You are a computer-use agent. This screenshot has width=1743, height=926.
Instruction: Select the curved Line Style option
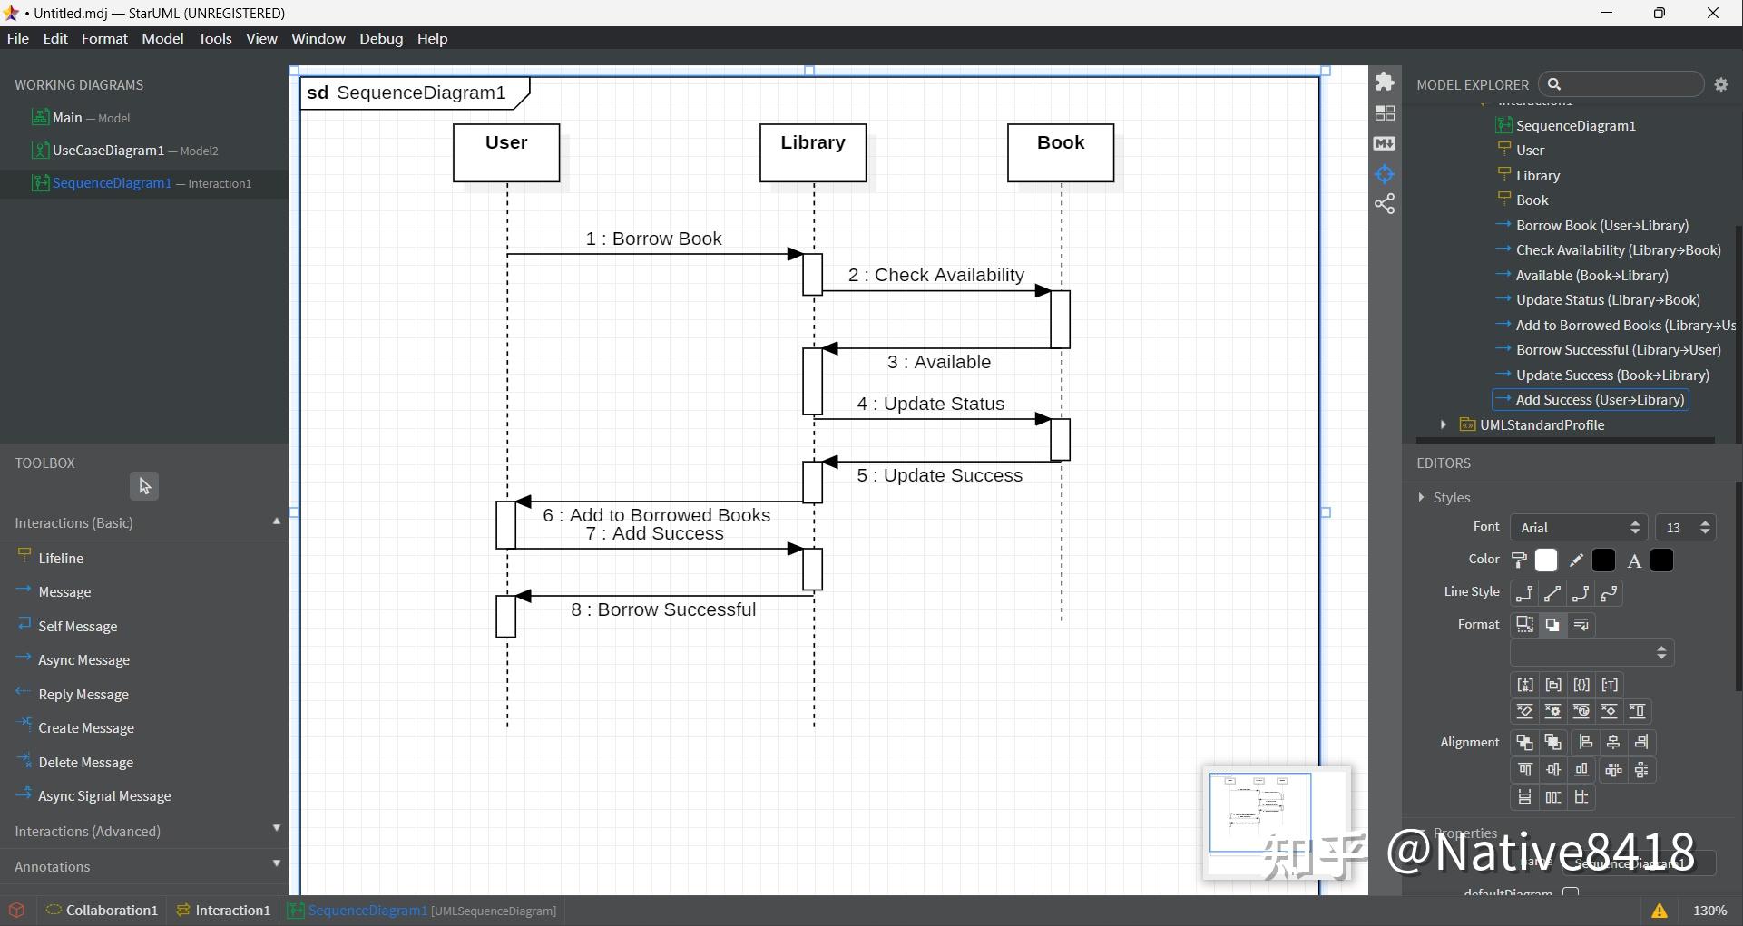(x=1609, y=593)
